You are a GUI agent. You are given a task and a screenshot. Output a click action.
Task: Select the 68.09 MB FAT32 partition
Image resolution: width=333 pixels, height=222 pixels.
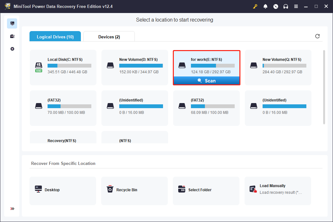[206, 108]
